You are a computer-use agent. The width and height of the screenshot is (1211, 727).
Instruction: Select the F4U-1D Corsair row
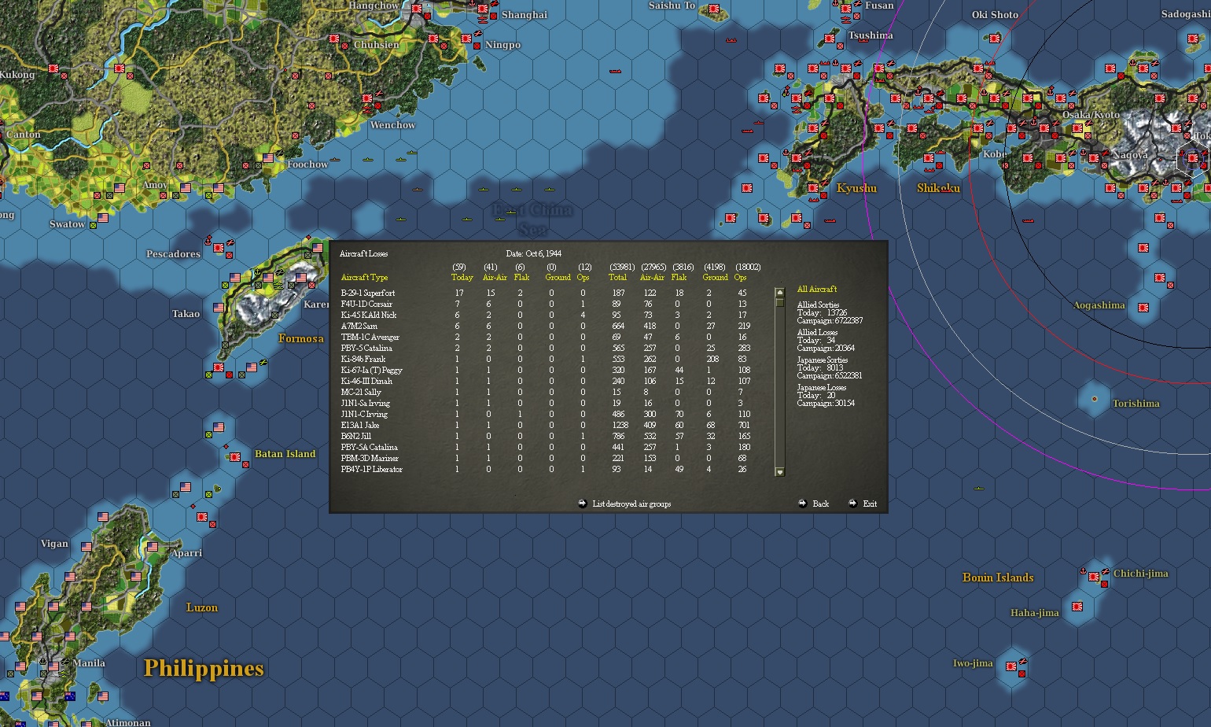pyautogui.click(x=544, y=304)
